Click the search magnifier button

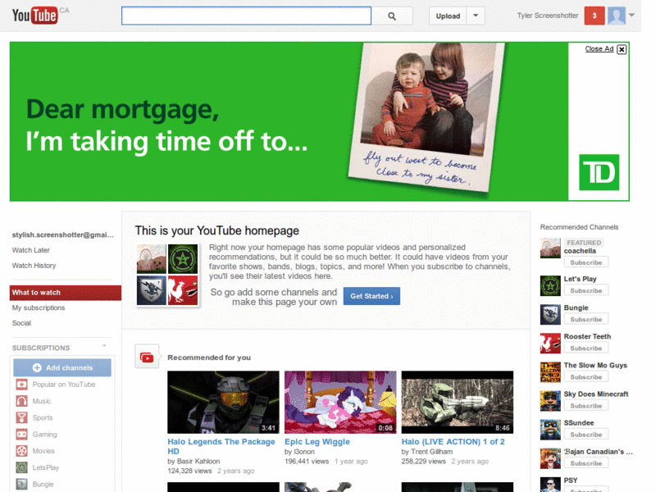(392, 16)
